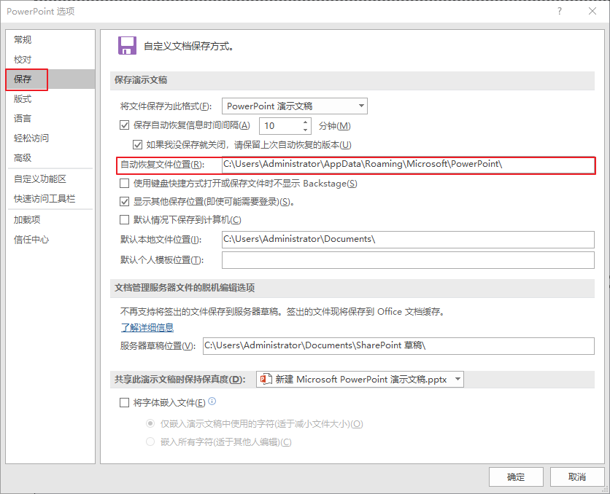Viewport: 610px width, 494px height.
Task: Uncheck 显示其他保存位置 checkbox
Action: click(125, 201)
